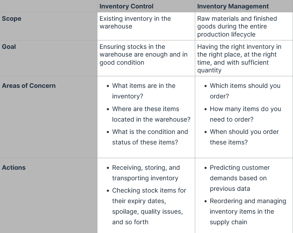Select the 'Predicting customer demands' bullet

(x=240, y=178)
